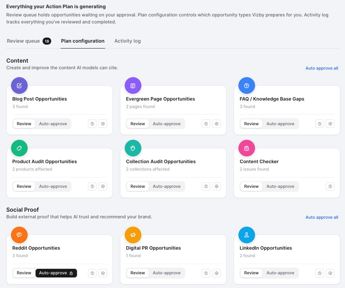Set Digital PR Opportunities to Auto-approve
The width and height of the screenshot is (345, 288).
(167, 273)
